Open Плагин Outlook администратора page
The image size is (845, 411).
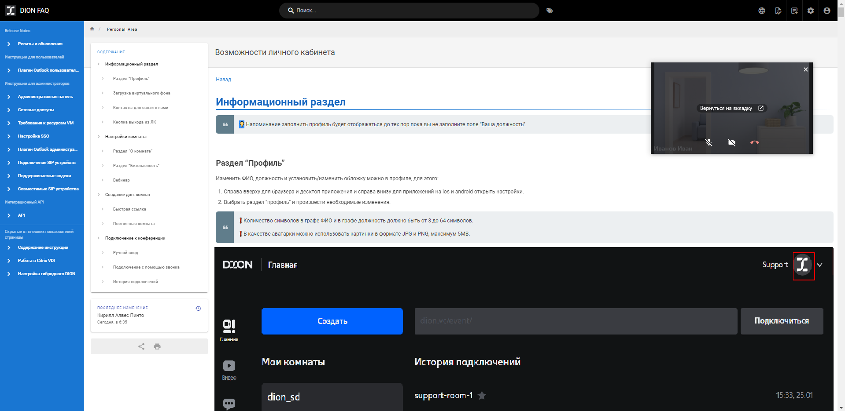tap(42, 149)
